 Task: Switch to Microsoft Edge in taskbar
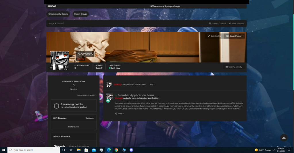pyautogui.click(x=109, y=150)
